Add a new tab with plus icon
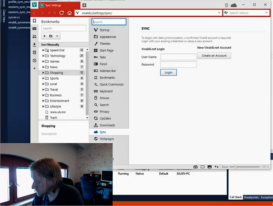The image size is (273, 206). click(84, 5)
